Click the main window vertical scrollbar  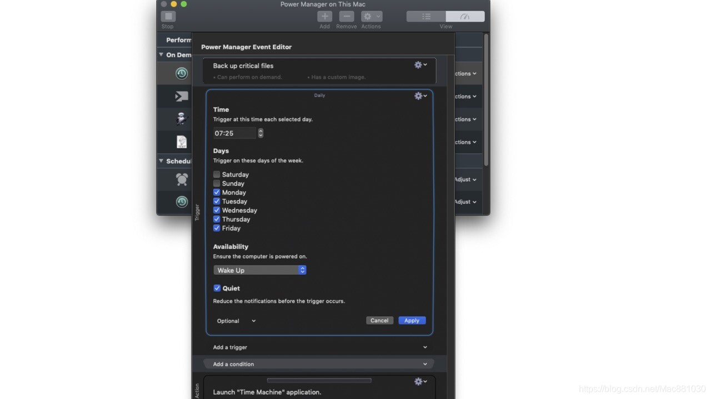(x=487, y=100)
